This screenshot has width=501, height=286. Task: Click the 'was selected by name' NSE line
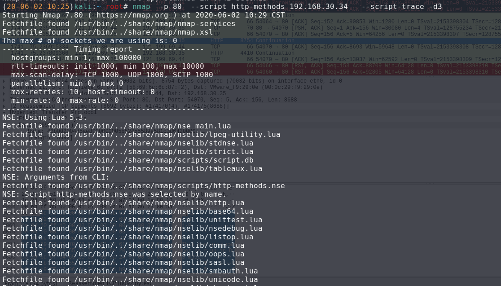pos(114,194)
